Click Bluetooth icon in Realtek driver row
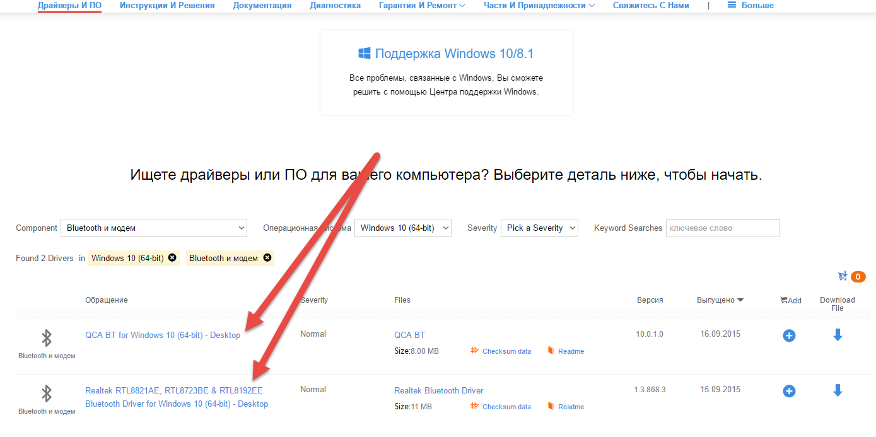 coord(47,393)
